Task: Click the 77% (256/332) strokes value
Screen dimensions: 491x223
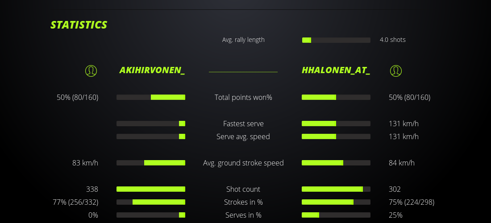Action: tap(75, 202)
